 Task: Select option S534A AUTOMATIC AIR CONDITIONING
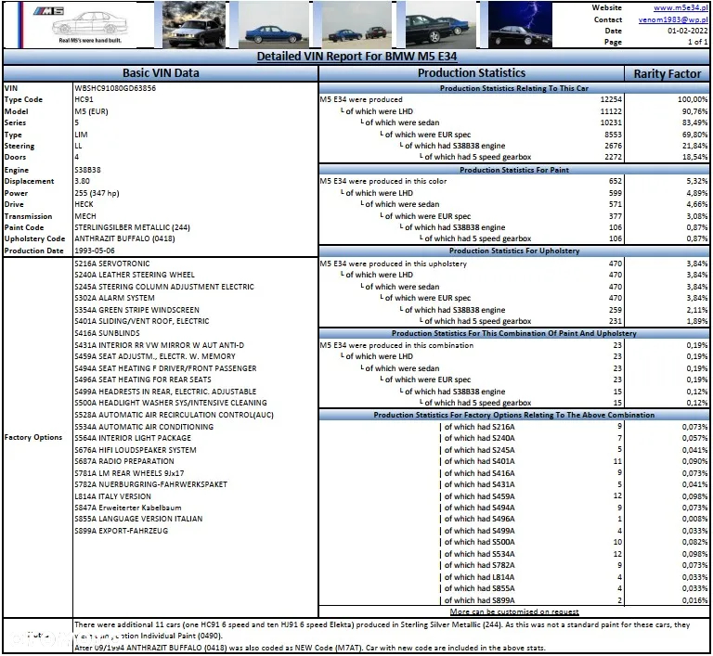144,427
